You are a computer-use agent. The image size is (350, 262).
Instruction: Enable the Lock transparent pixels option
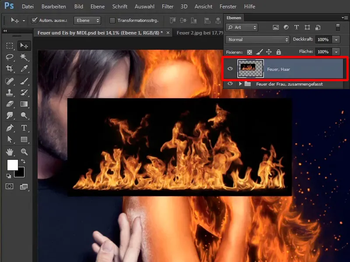click(249, 52)
